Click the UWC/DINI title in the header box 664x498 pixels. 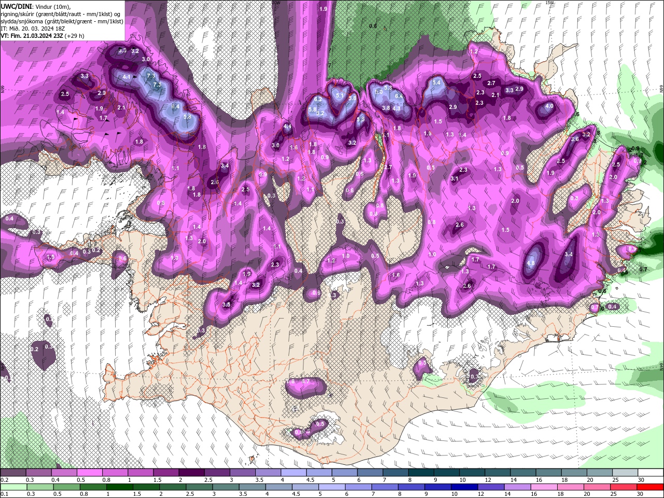click(16, 6)
